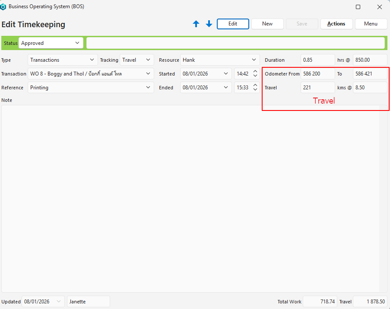This screenshot has height=309, width=390.
Task: Expand the Tracking dropdown set to Travel
Action: (148, 60)
